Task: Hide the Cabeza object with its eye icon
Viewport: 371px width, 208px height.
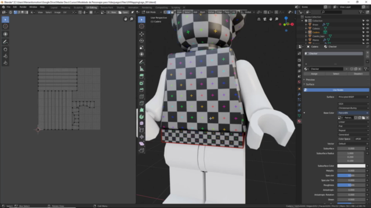Action: click(x=368, y=28)
